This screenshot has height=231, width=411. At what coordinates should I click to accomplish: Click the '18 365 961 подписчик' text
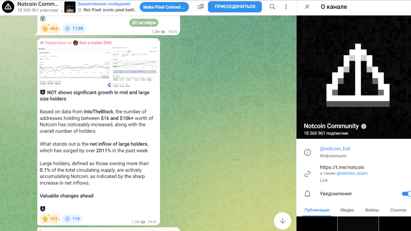[326, 133]
